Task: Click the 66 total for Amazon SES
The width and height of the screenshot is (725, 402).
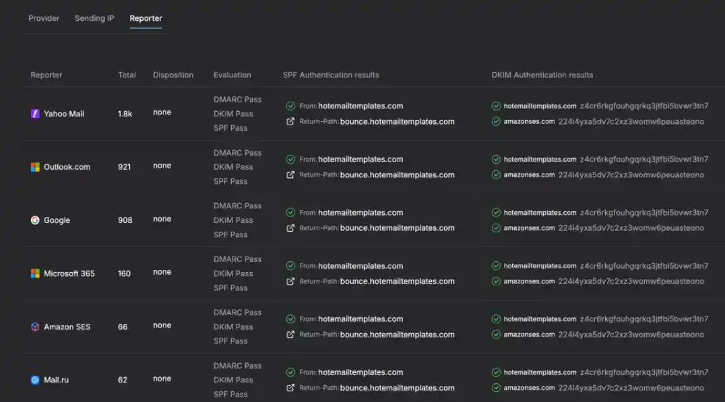Action: tap(123, 327)
